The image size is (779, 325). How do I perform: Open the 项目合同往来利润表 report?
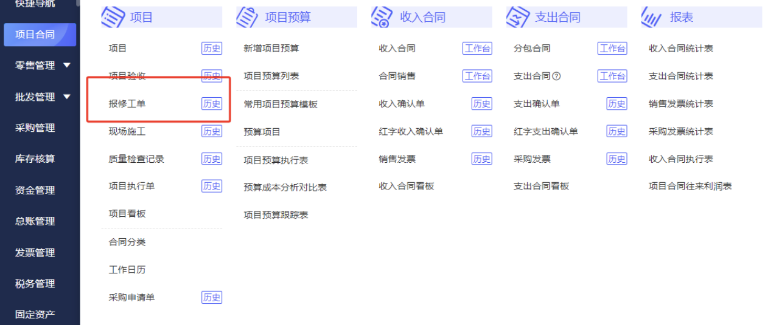pos(690,186)
